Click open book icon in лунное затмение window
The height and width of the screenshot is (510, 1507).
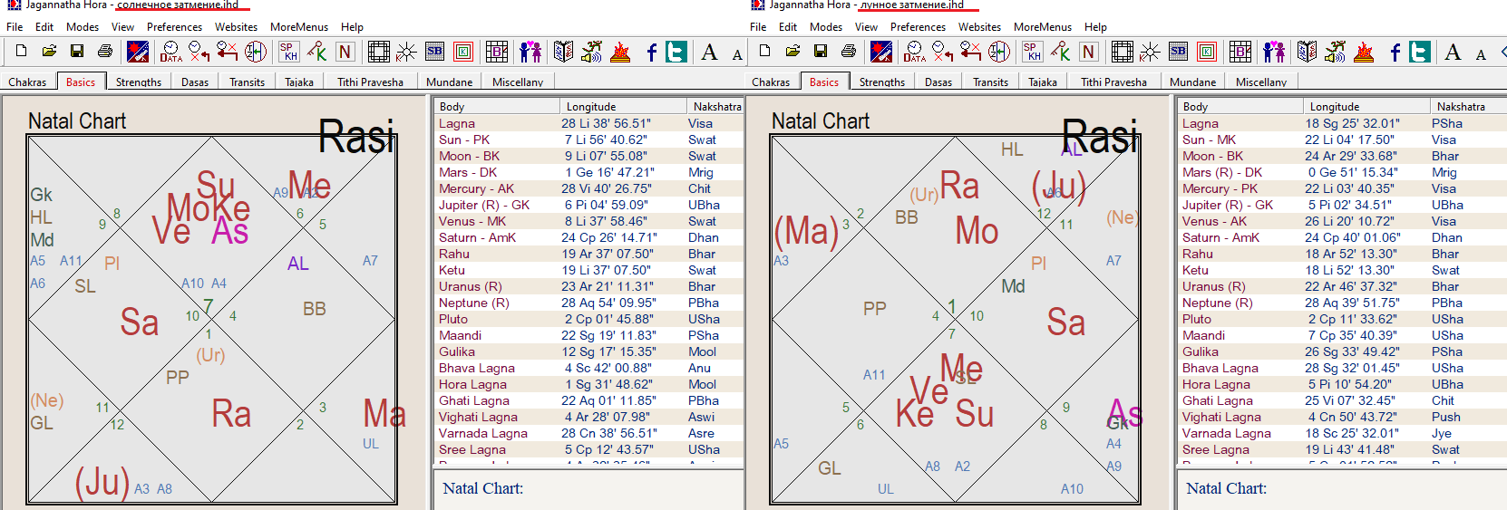point(1307,52)
